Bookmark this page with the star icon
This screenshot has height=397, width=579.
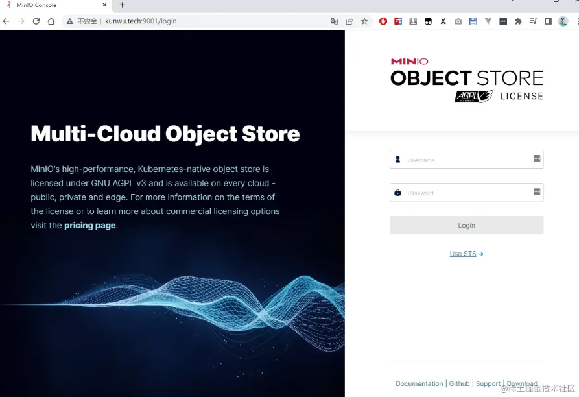point(364,21)
